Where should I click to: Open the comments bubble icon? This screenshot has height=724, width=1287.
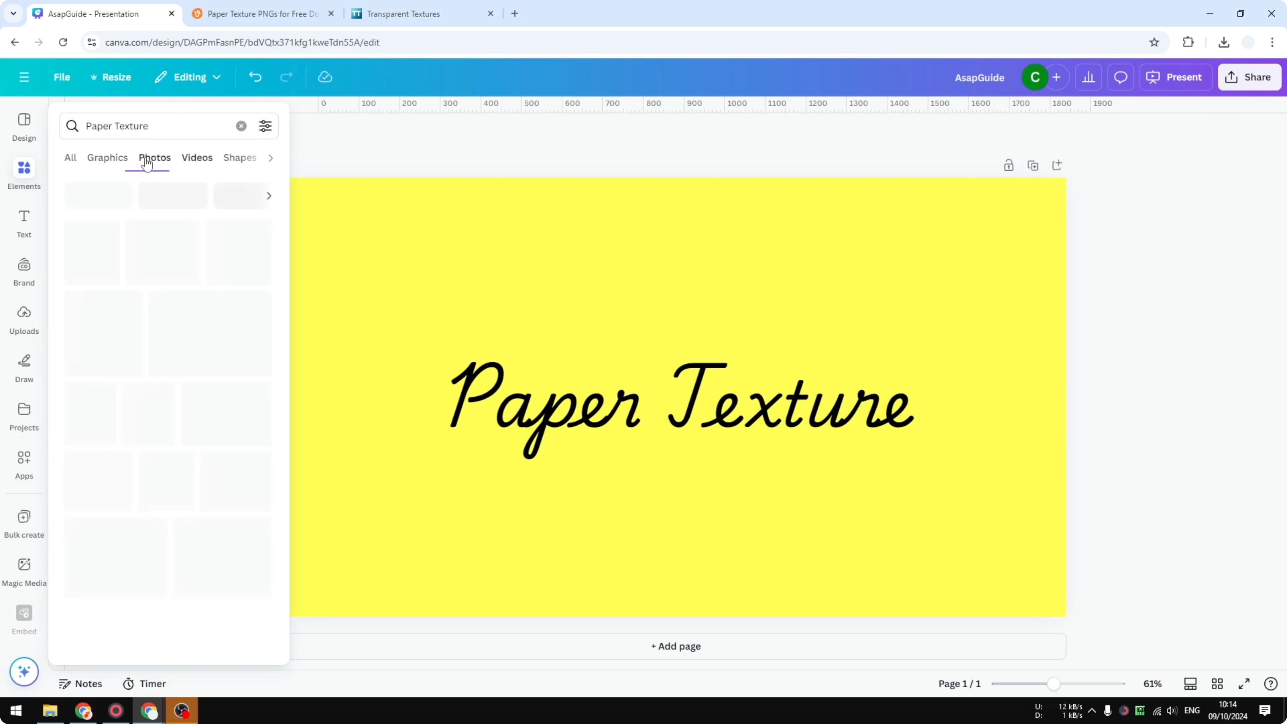(x=1121, y=77)
